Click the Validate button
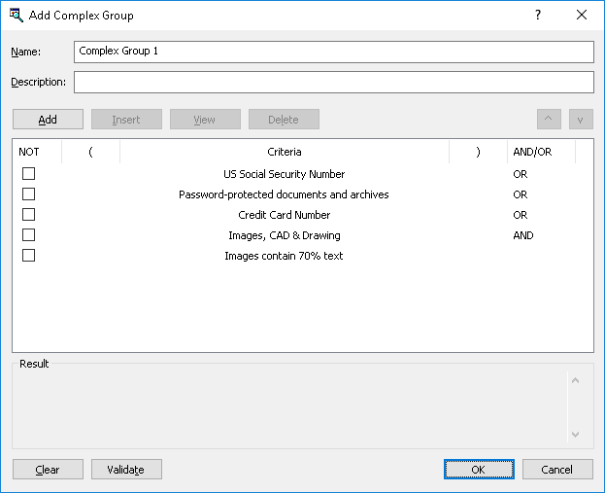 pos(126,470)
